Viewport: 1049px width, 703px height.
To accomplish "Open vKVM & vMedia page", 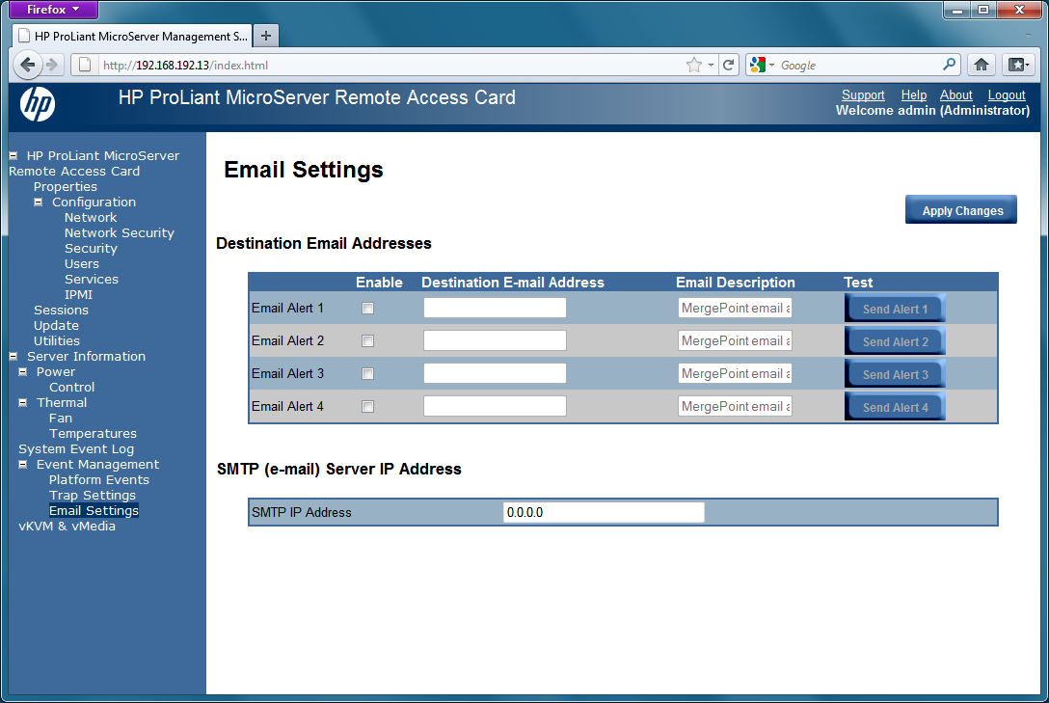I will coord(67,526).
